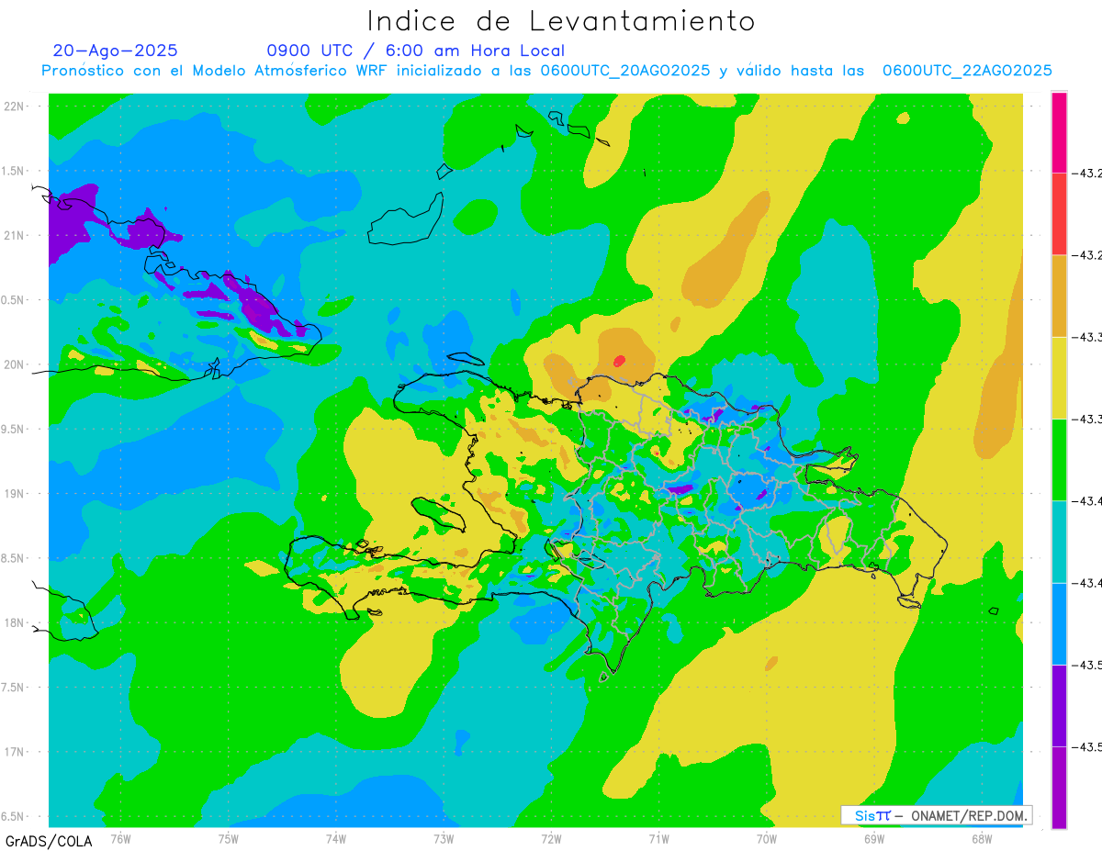The width and height of the screenshot is (1102, 851).
Task: Select the '6.5N' axis label
Action: pos(13,816)
